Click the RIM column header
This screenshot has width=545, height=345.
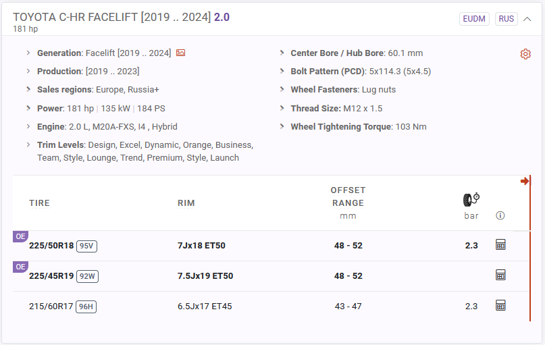point(186,203)
